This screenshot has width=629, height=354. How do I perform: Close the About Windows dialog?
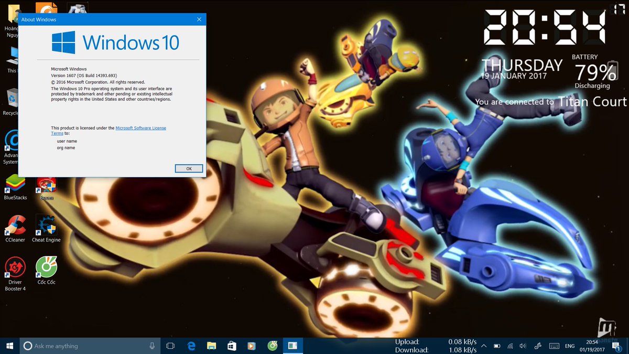click(x=199, y=19)
